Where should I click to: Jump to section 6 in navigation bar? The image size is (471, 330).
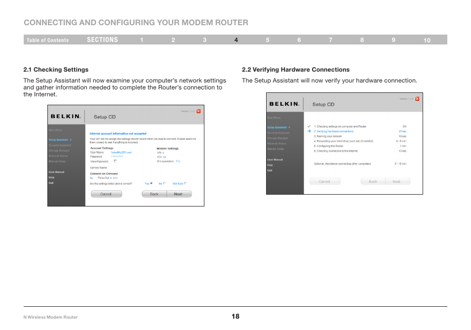coord(299,40)
